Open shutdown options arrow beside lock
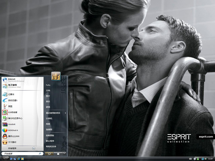 64,154
